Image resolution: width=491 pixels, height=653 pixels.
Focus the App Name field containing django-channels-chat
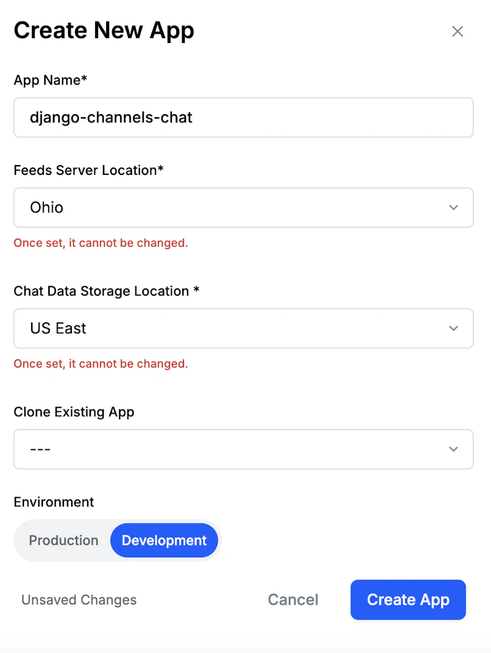[244, 117]
